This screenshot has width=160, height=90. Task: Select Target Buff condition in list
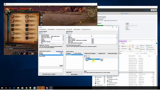coord(74,55)
